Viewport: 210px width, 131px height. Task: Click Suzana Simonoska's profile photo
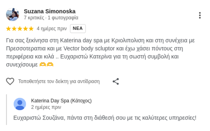click(x=12, y=14)
